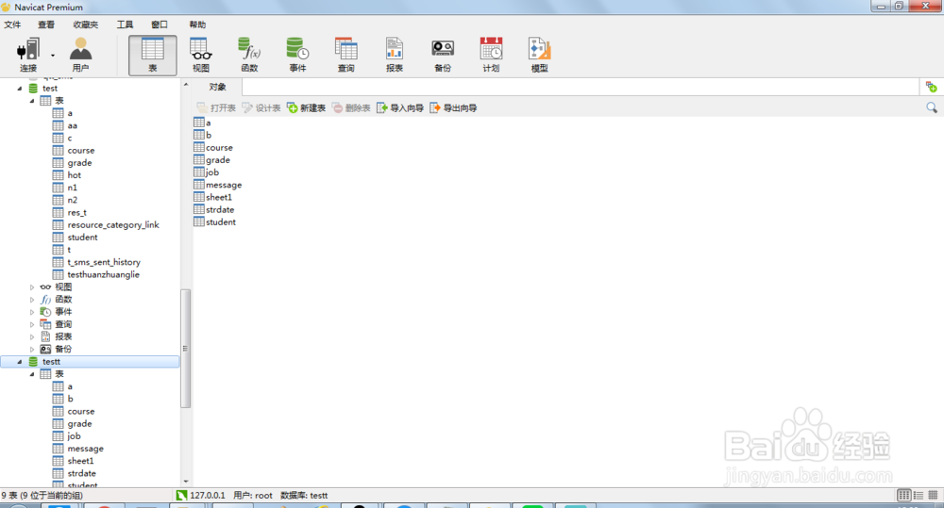Collapse the test database node

point(19,89)
